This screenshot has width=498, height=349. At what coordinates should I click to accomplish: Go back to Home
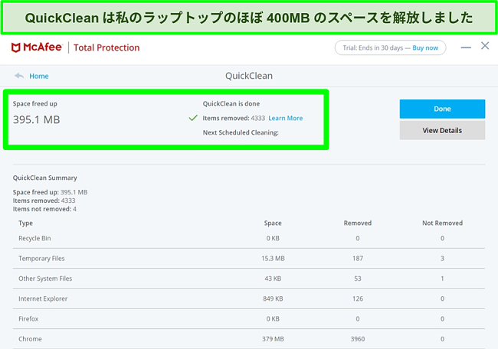click(39, 76)
